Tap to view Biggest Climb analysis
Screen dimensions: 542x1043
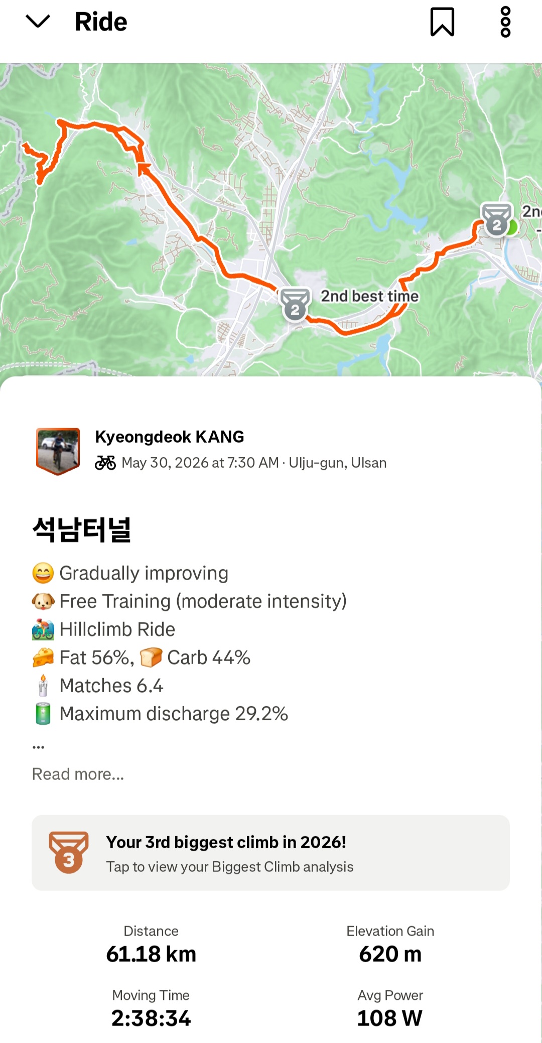tap(230, 867)
